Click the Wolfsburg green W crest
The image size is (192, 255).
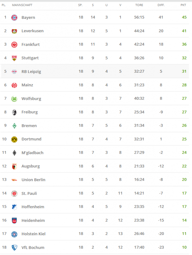pos(14,98)
